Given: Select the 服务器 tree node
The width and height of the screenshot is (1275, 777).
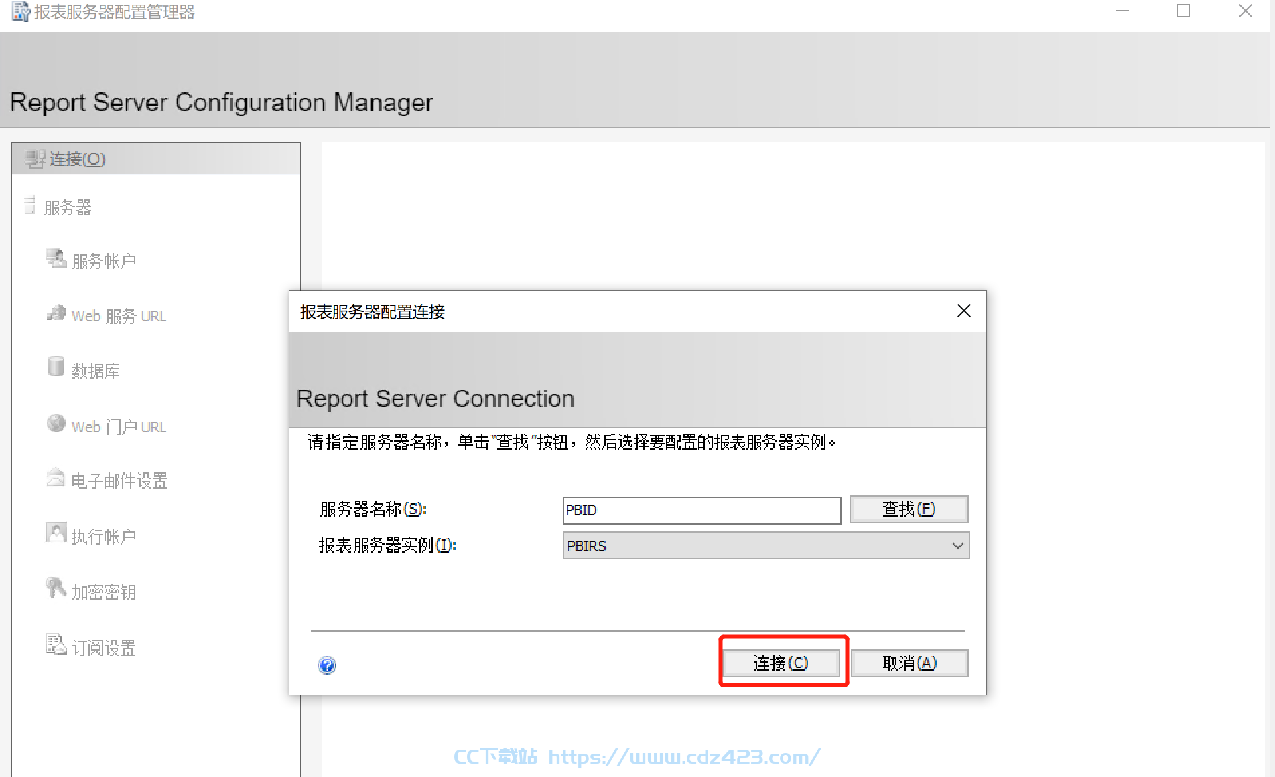Looking at the screenshot, I should (67, 207).
